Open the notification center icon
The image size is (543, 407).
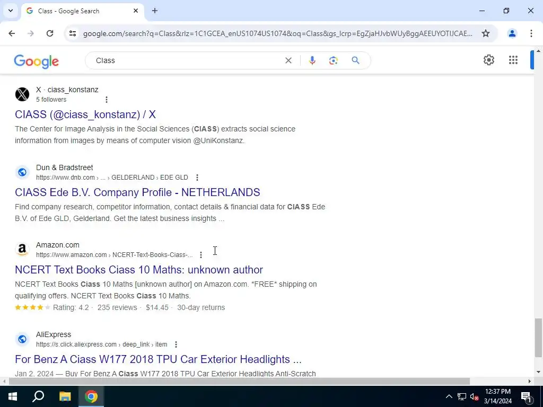526,396
